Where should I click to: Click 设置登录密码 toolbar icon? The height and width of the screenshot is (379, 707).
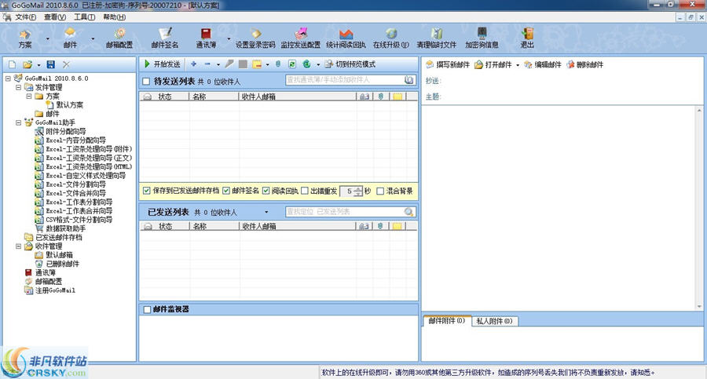tap(255, 38)
